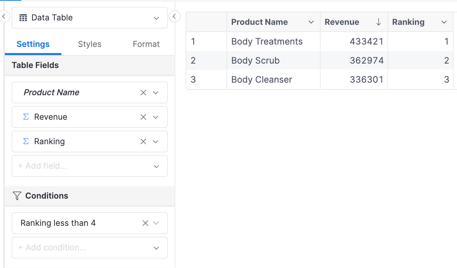Image resolution: width=457 pixels, height=268 pixels.
Task: Collapse the far-left sidebar arrow
Action: click(3, 16)
